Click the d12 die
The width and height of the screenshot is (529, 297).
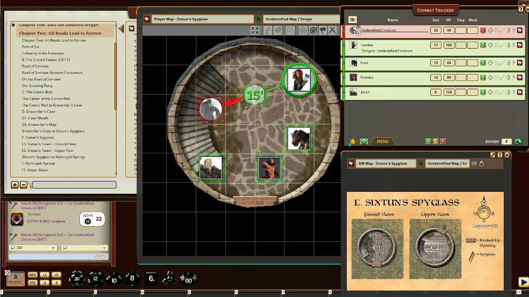(x=95, y=278)
